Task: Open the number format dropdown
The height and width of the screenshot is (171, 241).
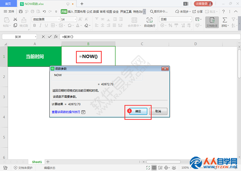Action: (190, 19)
